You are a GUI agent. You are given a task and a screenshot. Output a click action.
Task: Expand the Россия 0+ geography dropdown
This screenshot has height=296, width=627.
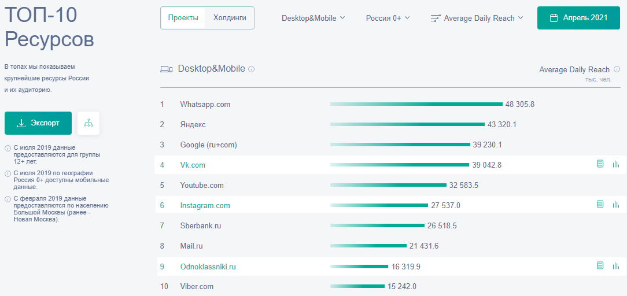(x=388, y=18)
